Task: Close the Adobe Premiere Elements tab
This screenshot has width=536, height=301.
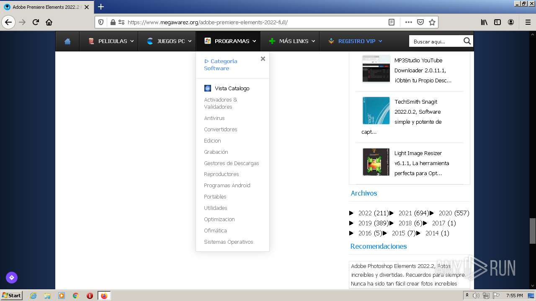Action: (x=87, y=7)
